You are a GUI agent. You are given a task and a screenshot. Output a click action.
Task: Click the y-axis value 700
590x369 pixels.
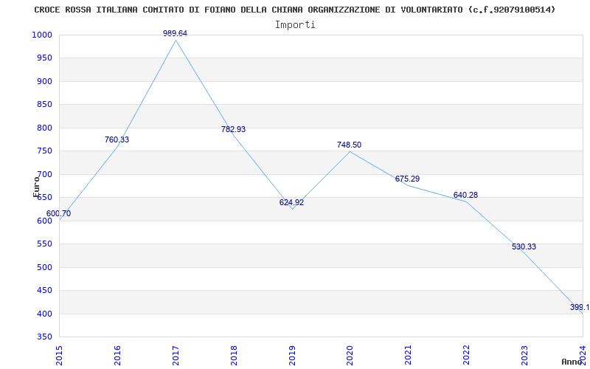coord(44,174)
